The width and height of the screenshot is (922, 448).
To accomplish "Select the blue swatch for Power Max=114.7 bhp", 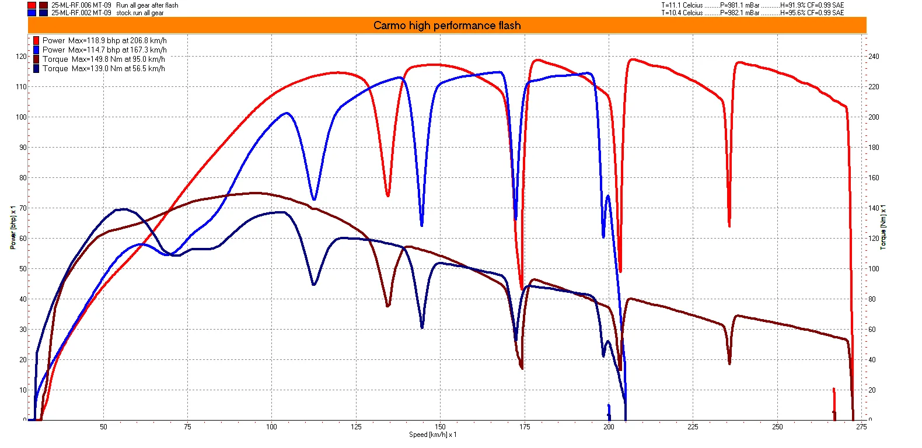I will point(36,50).
